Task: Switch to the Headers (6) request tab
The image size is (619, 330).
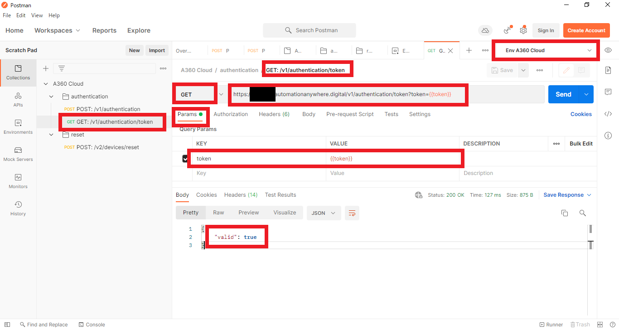Action: pos(274,114)
